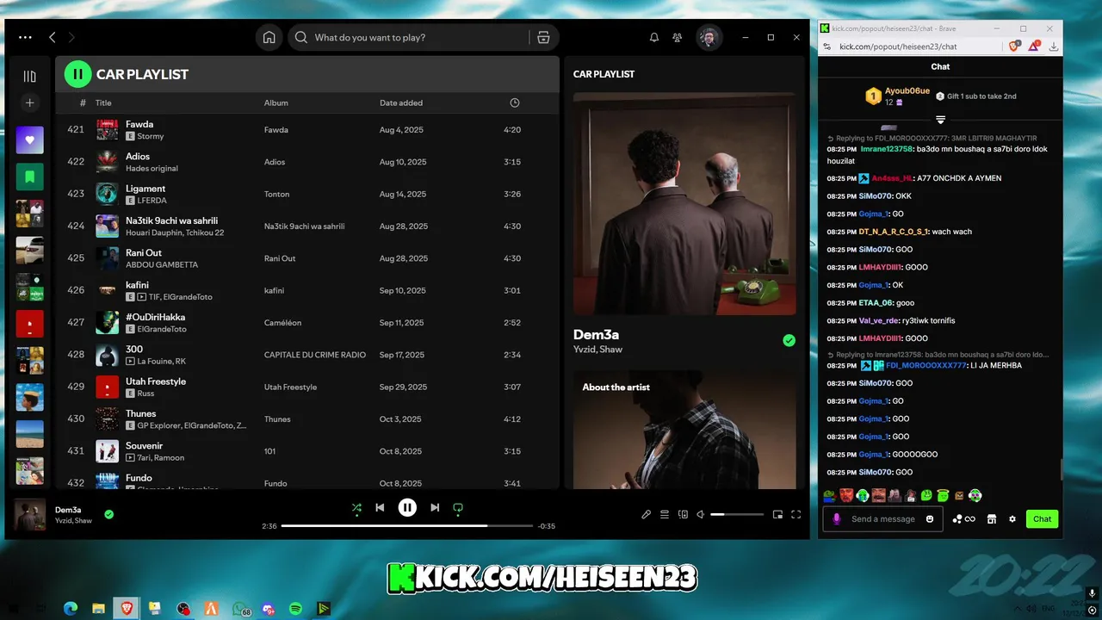The height and width of the screenshot is (620, 1102).
Task: Click the Kick chat message input field
Action: coord(882,519)
